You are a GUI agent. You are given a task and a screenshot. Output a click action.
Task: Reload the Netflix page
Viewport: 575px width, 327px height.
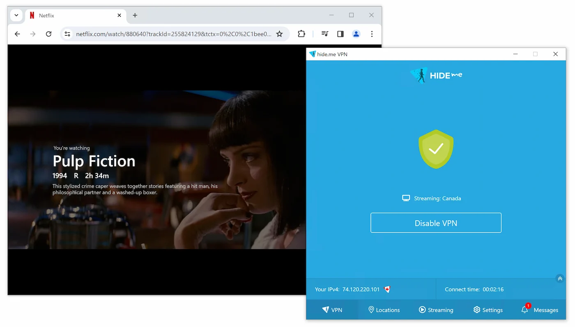[x=48, y=34]
